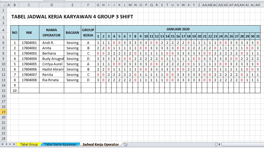This screenshot has width=264, height=148.
Task: Click the title cell TABEL JADWAL KERJA KARYAWAN
Action: click(72, 17)
